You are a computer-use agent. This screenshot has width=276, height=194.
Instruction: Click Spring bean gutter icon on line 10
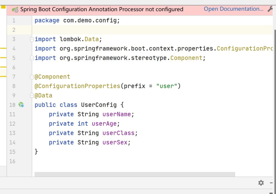pos(21,105)
